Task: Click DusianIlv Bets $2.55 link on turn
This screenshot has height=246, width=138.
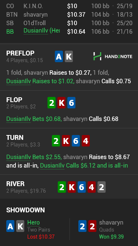Action: coord(34,157)
